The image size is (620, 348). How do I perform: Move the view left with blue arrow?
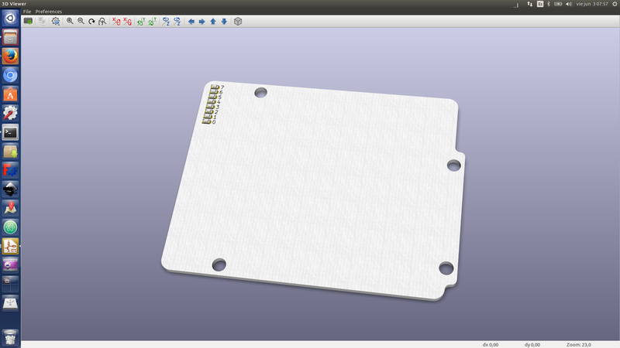(191, 21)
